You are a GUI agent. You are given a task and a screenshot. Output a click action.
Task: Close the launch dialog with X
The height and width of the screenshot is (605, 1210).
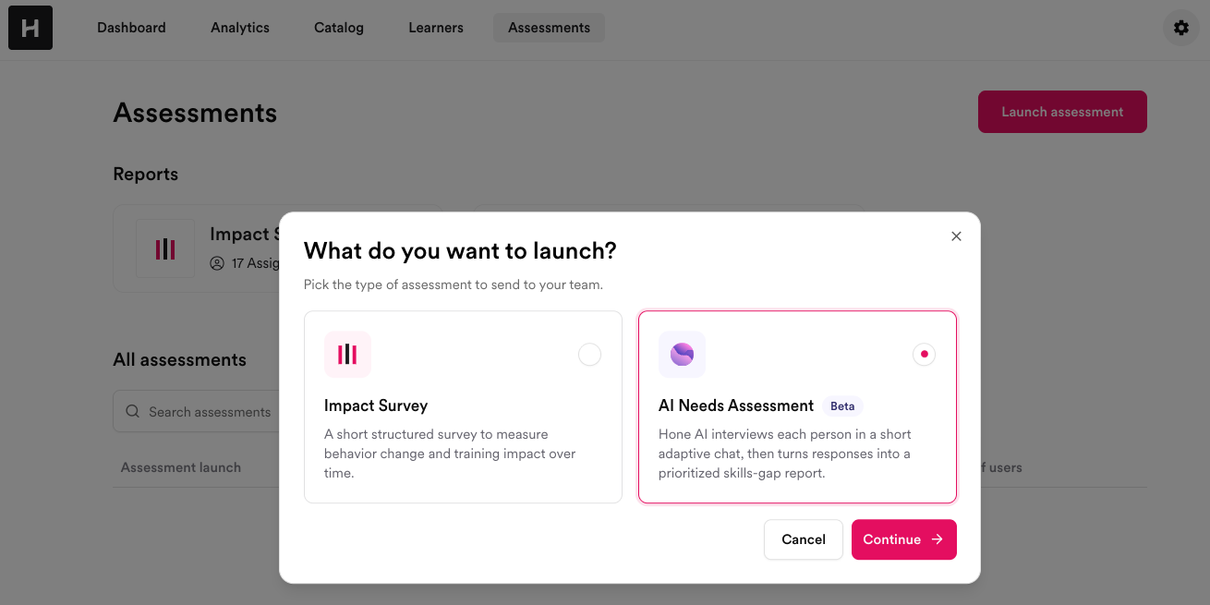pyautogui.click(x=956, y=236)
